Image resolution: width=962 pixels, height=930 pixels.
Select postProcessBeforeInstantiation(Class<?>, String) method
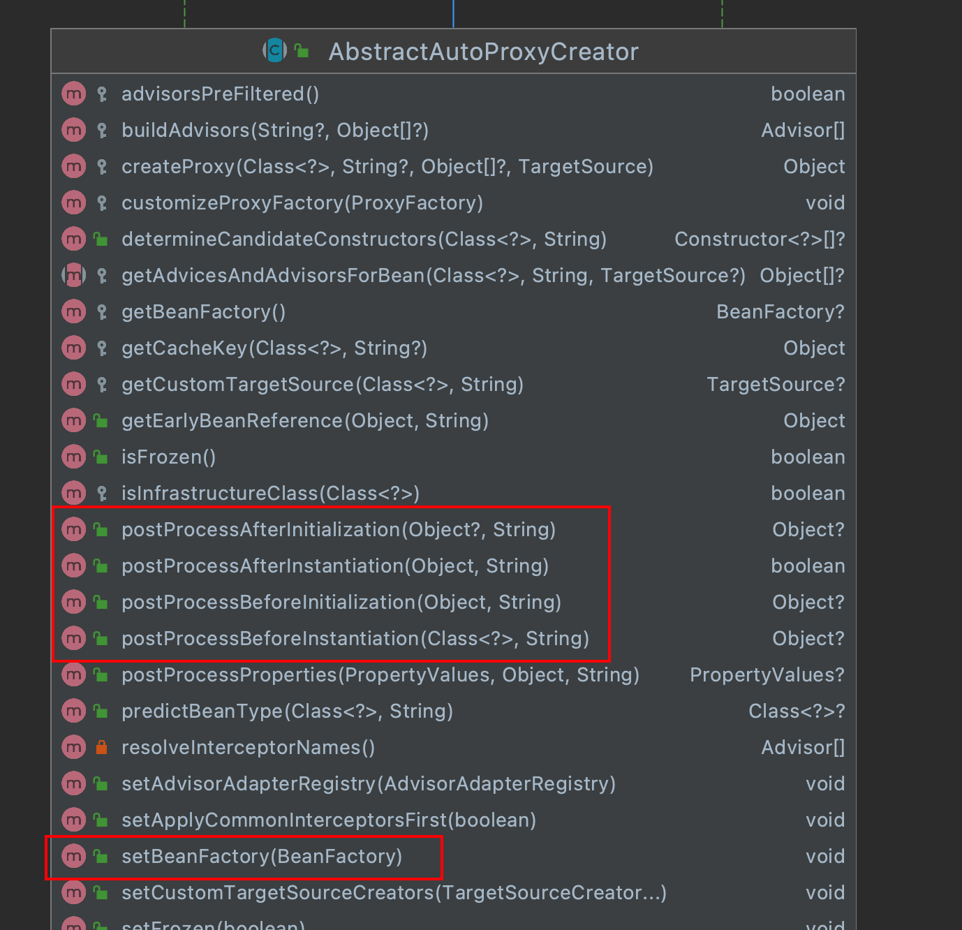coord(355,639)
